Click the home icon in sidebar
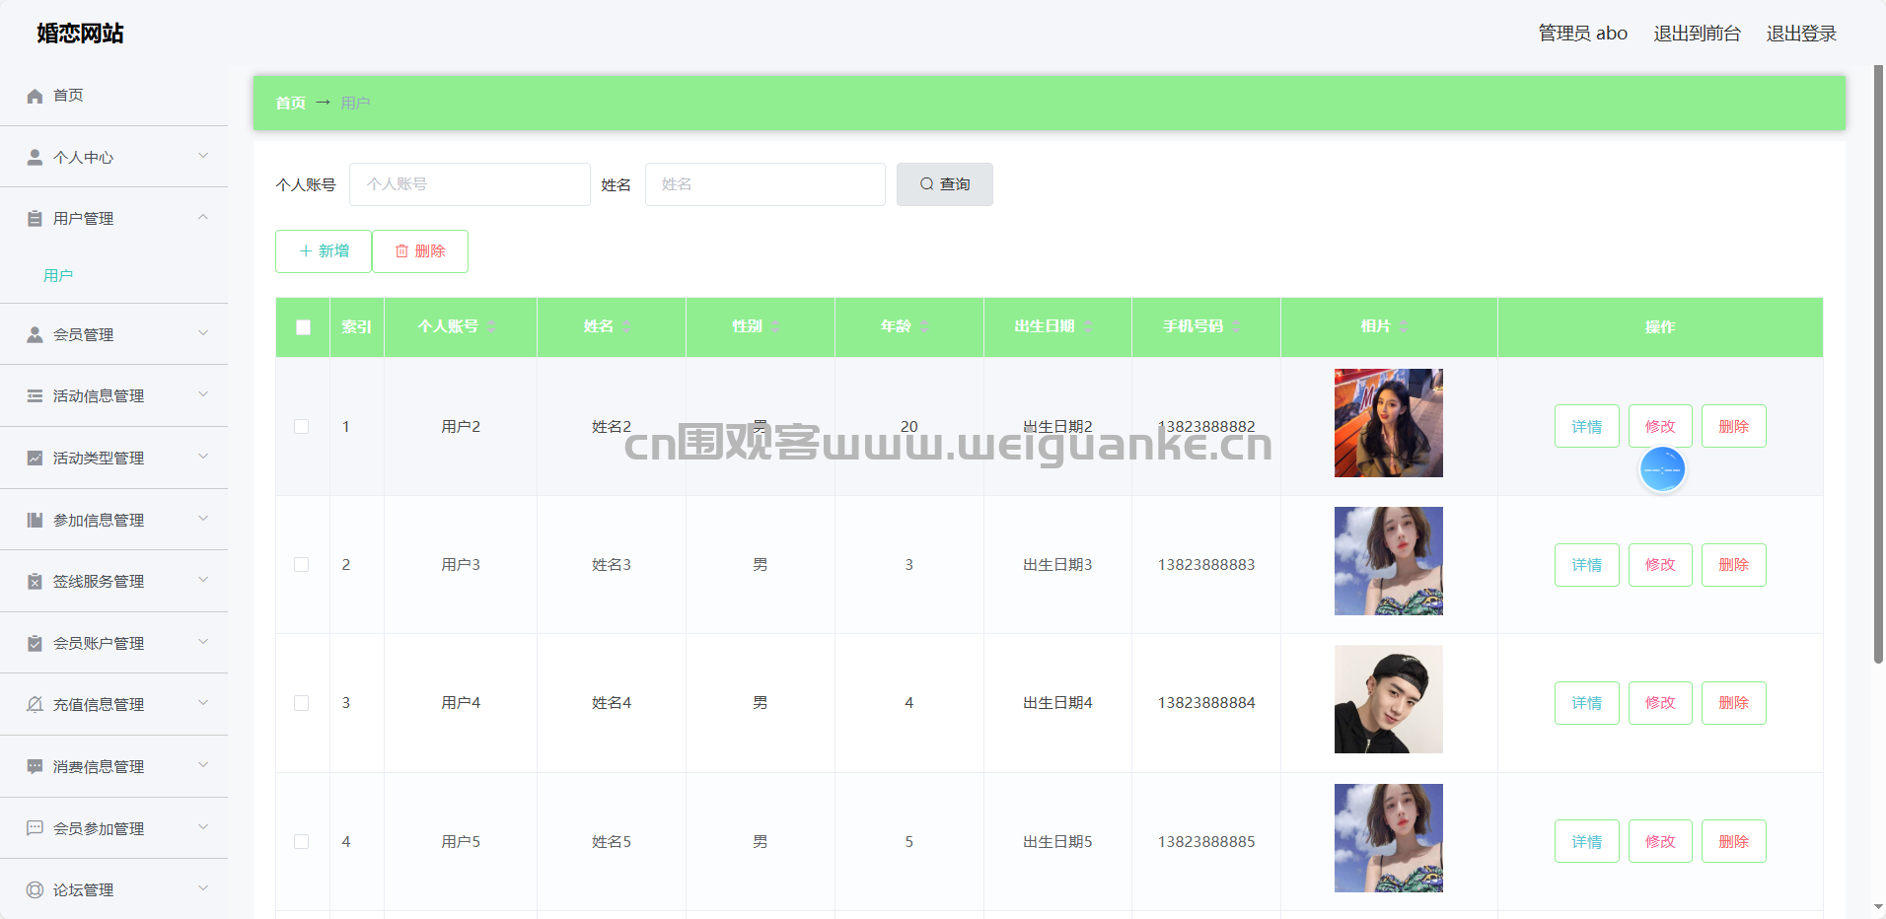This screenshot has height=919, width=1886. coord(35,96)
